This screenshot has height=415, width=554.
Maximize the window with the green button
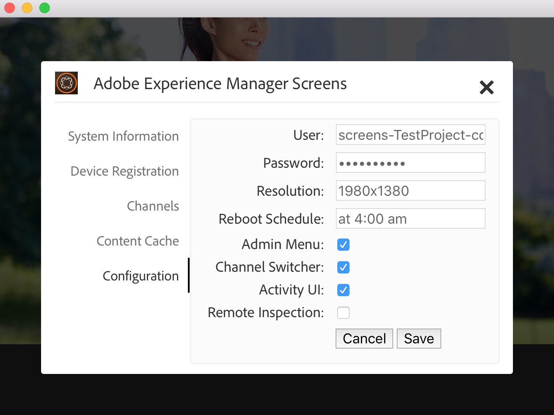coord(45,8)
